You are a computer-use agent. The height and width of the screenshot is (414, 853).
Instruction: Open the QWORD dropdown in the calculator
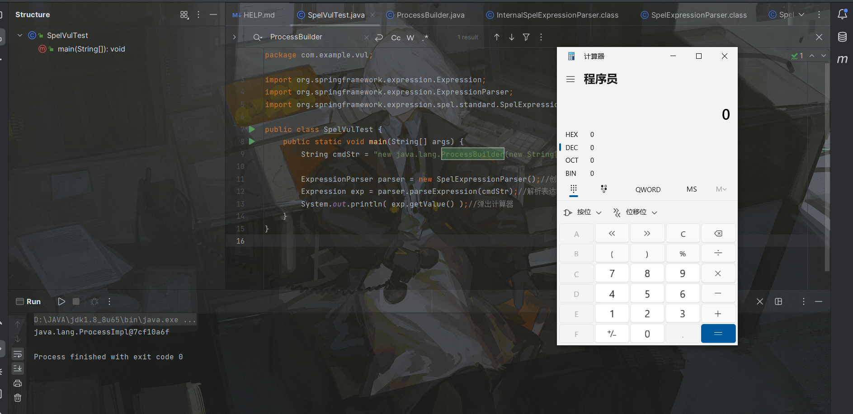pyautogui.click(x=648, y=189)
